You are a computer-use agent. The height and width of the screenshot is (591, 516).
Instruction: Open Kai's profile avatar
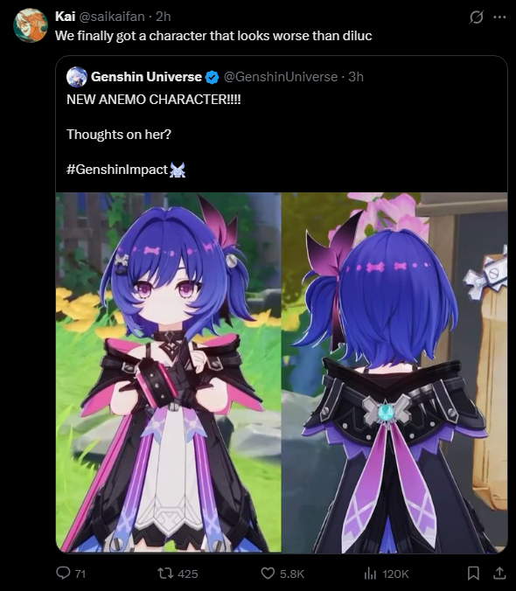pyautogui.click(x=30, y=25)
